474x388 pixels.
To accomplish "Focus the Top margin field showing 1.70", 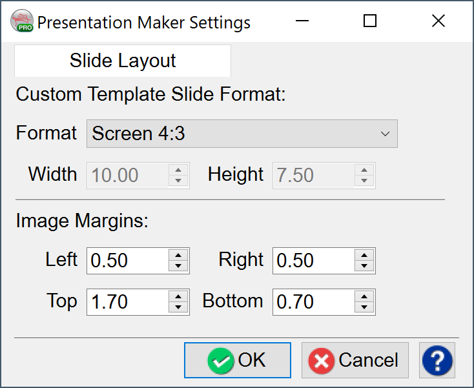I will (x=128, y=302).
